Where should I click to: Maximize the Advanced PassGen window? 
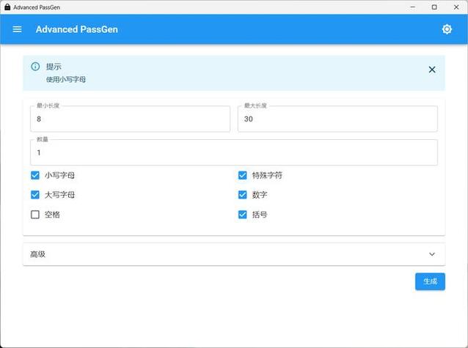point(434,7)
